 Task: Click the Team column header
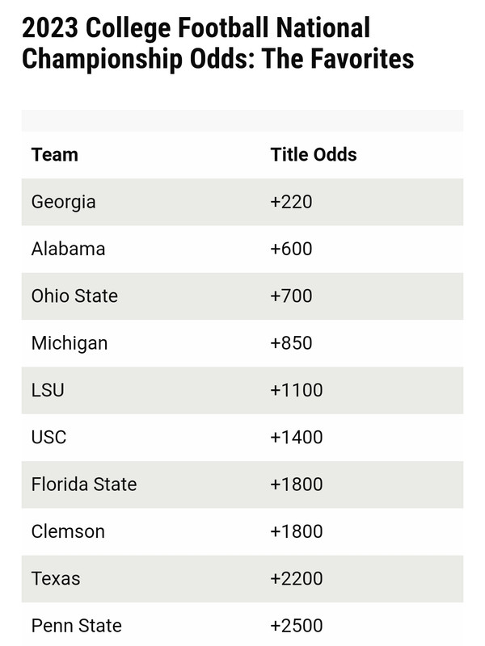coord(55,155)
